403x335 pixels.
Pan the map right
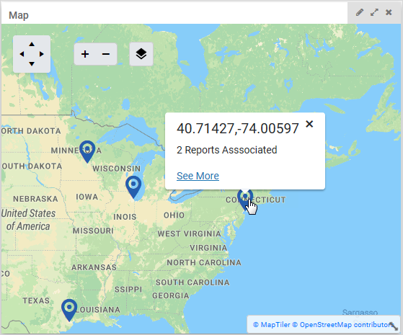(41, 54)
